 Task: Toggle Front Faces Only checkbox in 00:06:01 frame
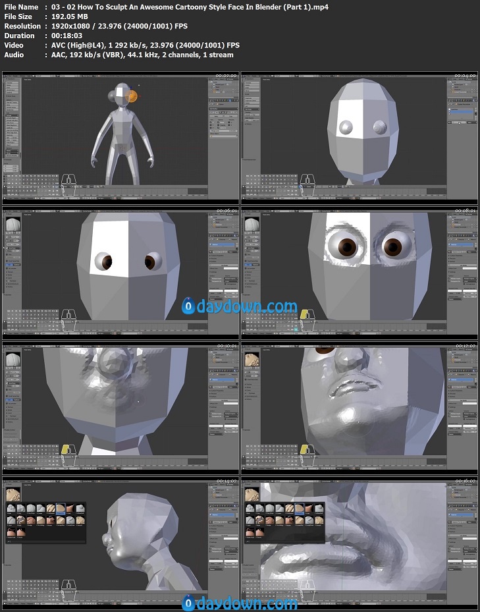coord(7,261)
